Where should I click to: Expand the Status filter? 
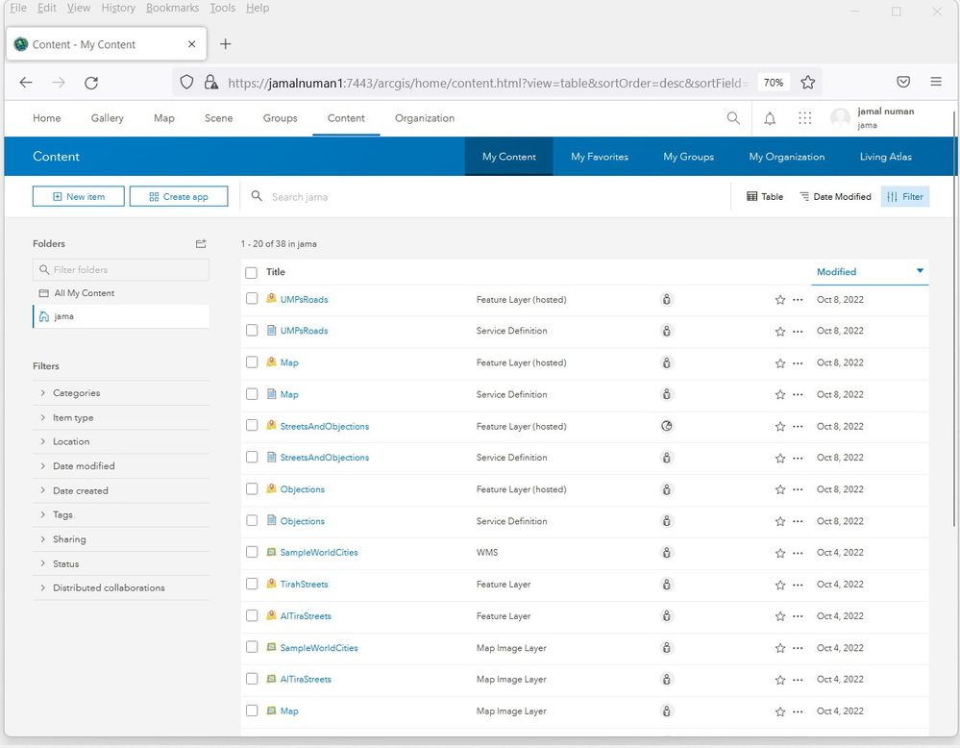(121, 563)
